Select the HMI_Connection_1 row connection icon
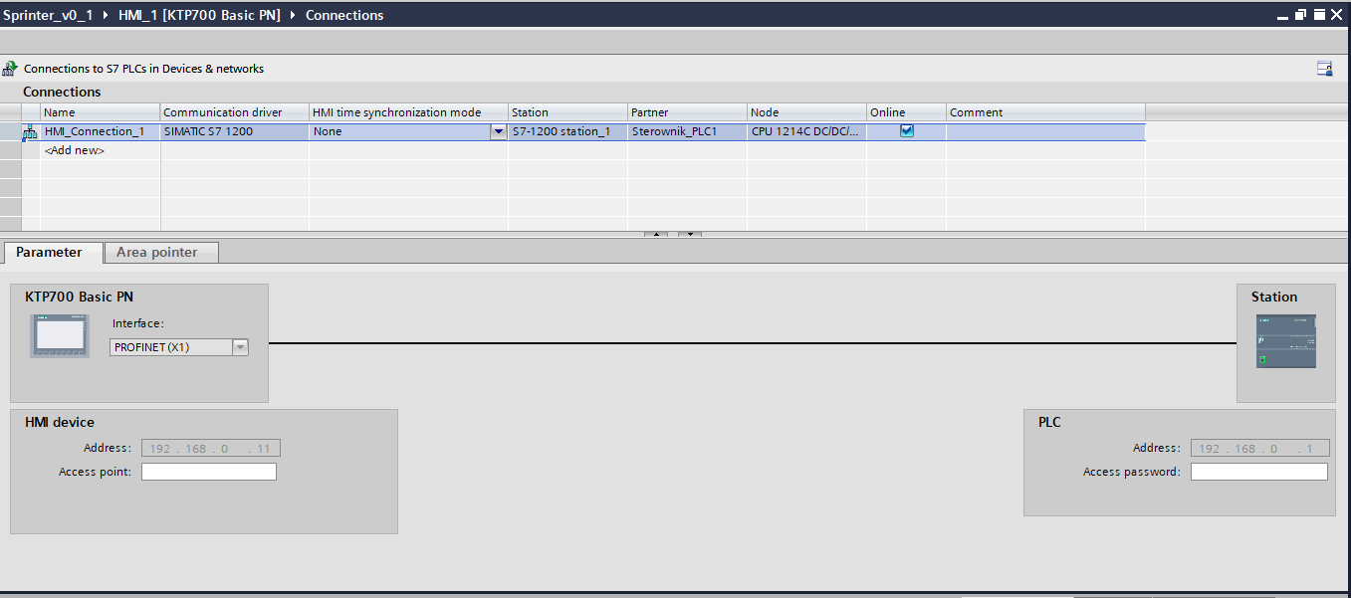This screenshot has height=598, width=1351. 30,131
